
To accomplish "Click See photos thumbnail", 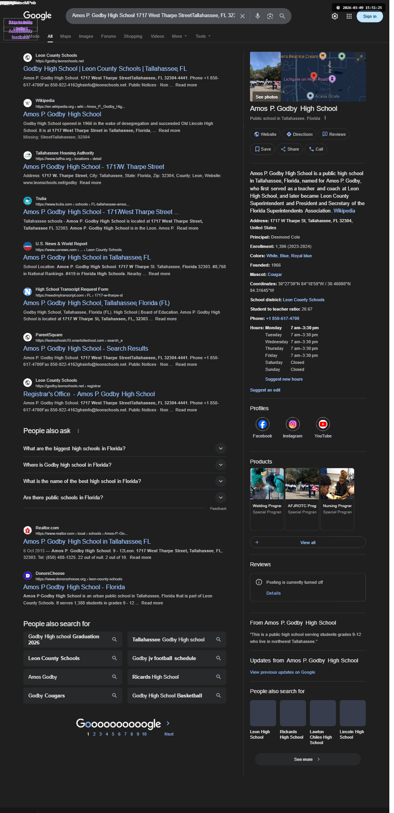I will (x=266, y=77).
